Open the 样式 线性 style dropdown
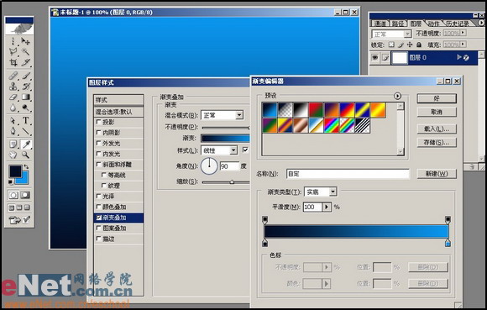The width and height of the screenshot is (487, 310). (x=233, y=150)
